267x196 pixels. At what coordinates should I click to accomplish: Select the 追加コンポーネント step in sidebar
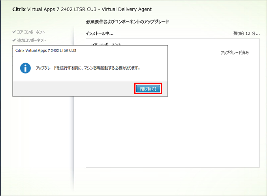[31, 40]
